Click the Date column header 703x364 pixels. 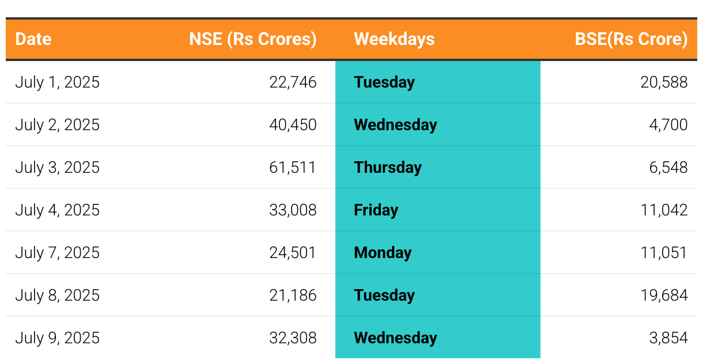(x=33, y=39)
